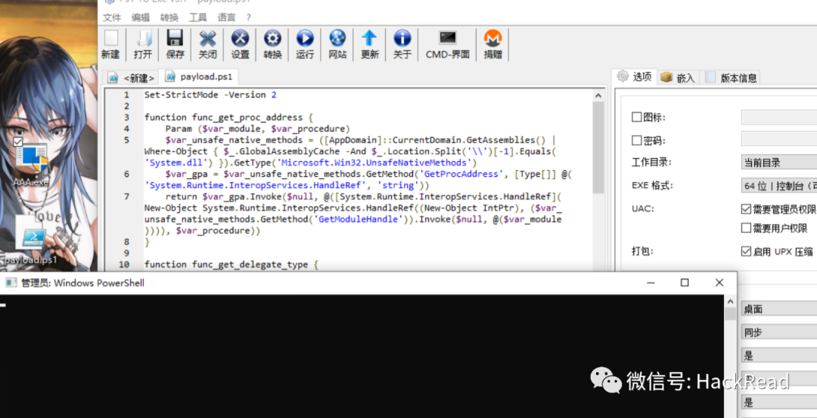Enable the 密码 (Password) checkbox
This screenshot has height=418, width=817.
click(x=637, y=140)
